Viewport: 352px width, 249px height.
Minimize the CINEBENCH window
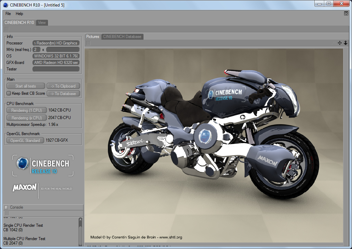click(319, 3)
